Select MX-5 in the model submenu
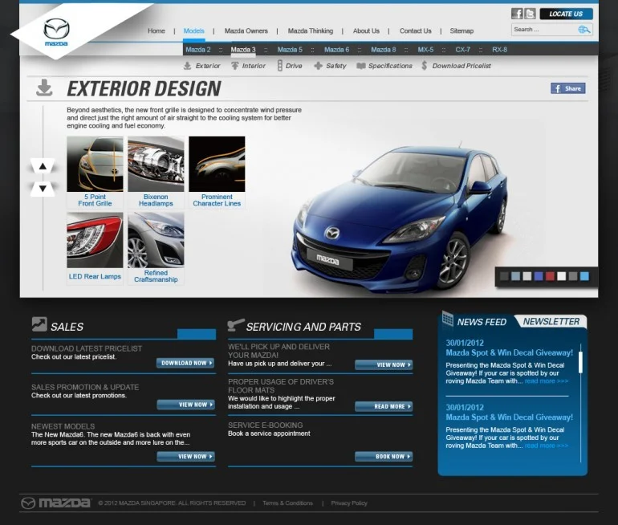 click(x=425, y=50)
